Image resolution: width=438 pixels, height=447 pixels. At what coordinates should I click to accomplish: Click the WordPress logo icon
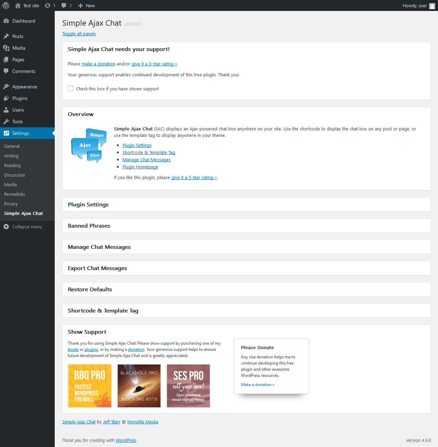[x=6, y=5]
